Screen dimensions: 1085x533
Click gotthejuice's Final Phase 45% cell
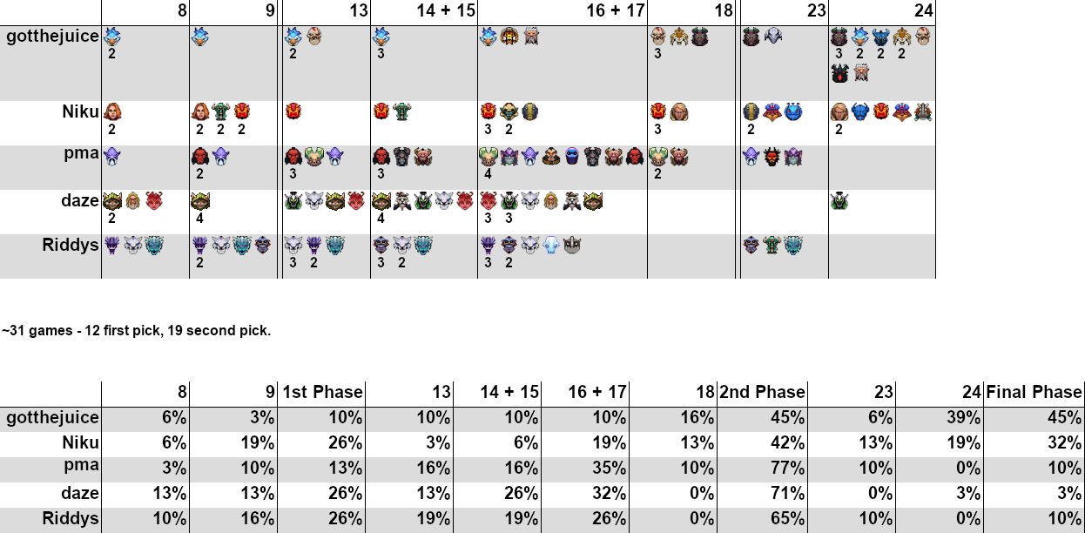pos(1034,417)
